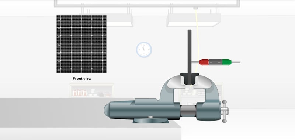295x140 pixels.
Task: Click the vise T-handle screw
Action: click(225, 111)
